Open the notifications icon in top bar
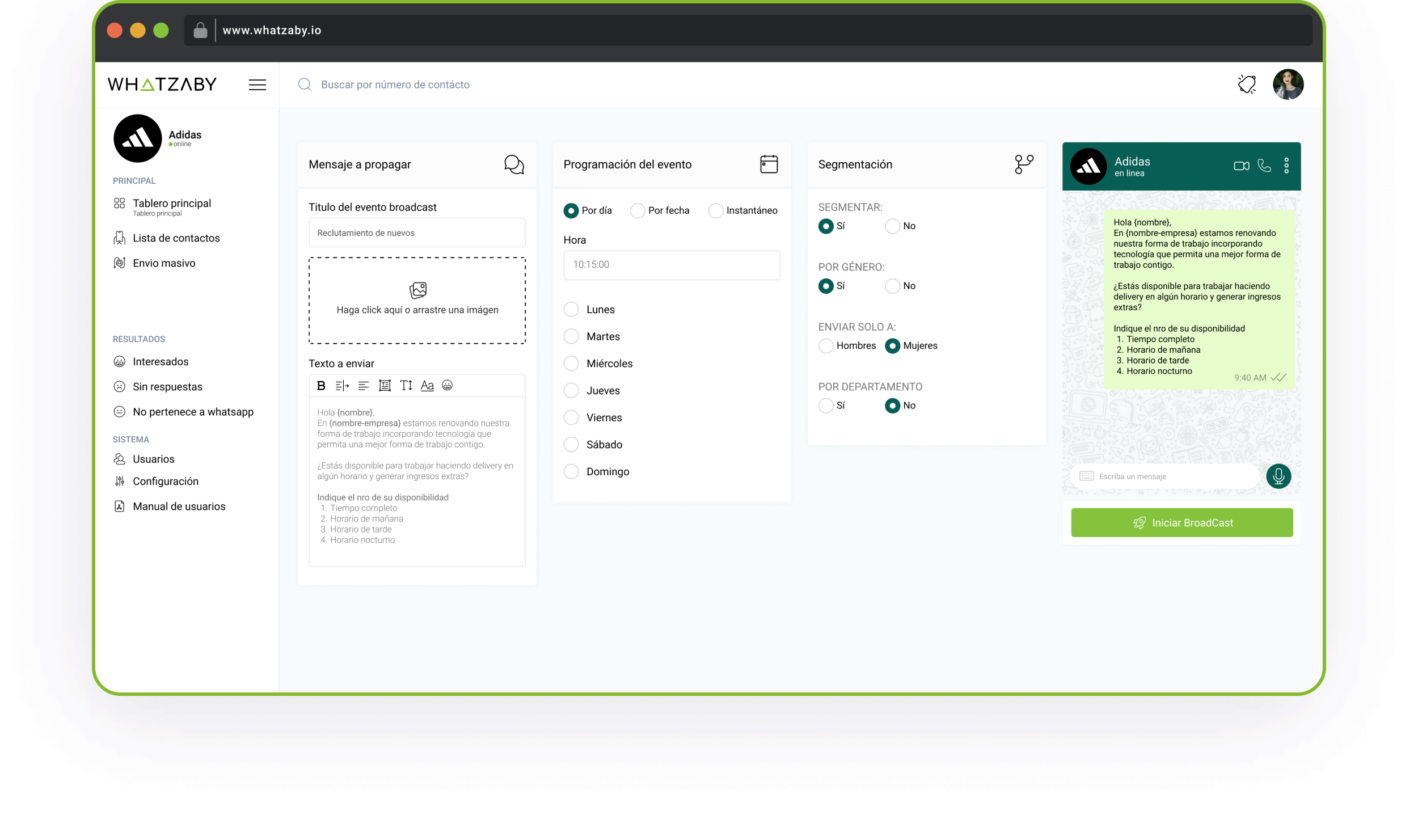 point(1247,85)
